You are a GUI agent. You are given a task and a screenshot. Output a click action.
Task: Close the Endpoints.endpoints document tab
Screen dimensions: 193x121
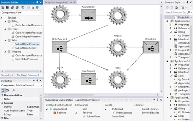coord(75,2)
